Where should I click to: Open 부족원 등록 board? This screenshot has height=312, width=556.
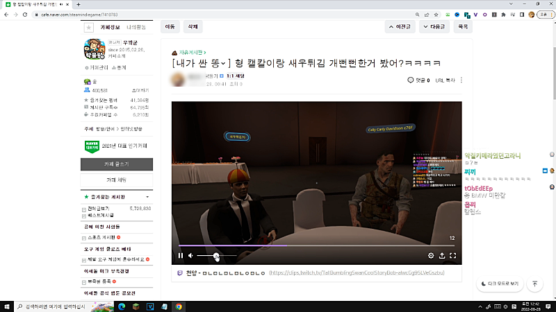tap(99, 281)
